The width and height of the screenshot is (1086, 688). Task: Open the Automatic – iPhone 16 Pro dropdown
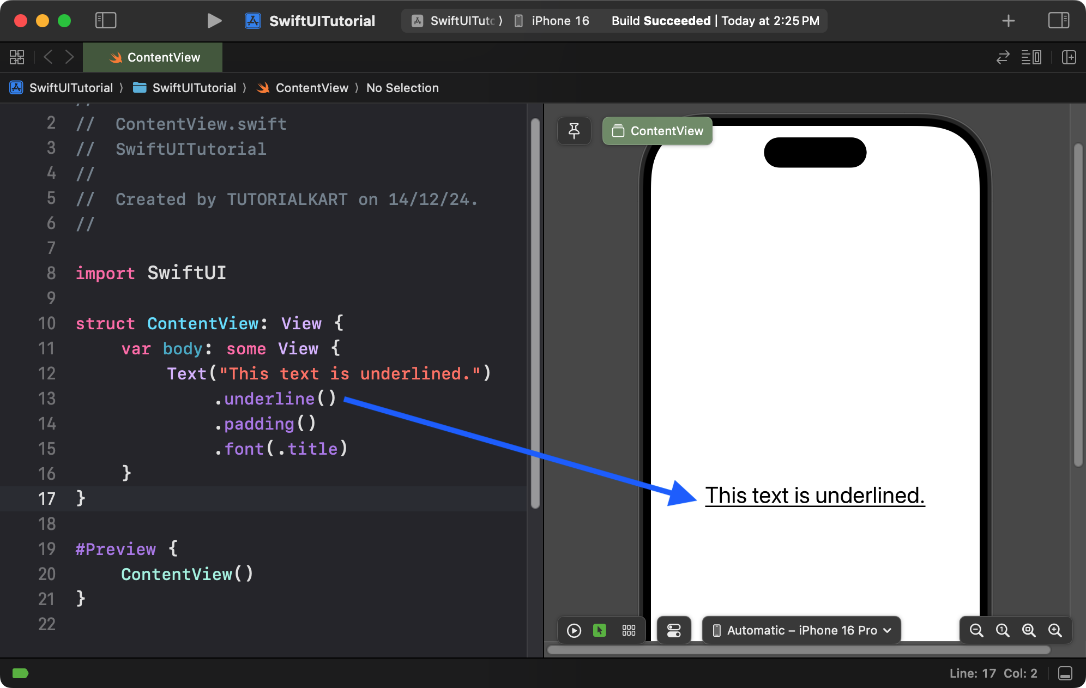click(800, 630)
